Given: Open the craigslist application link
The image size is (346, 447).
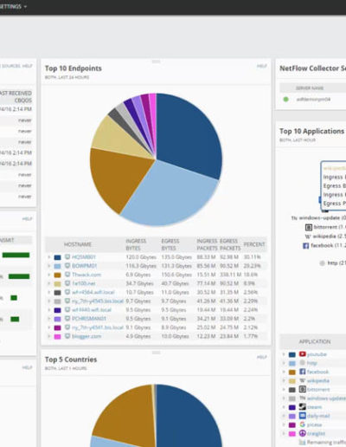Looking at the screenshot, I should point(316,433).
